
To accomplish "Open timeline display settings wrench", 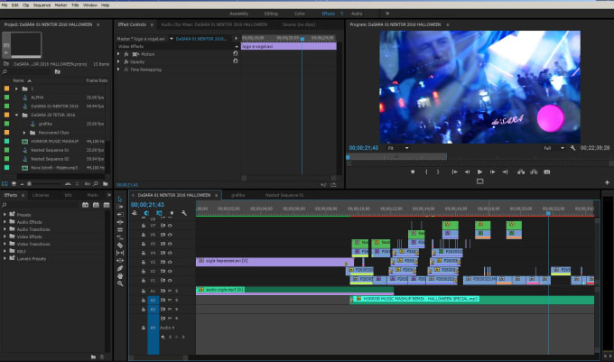I will pos(183,213).
